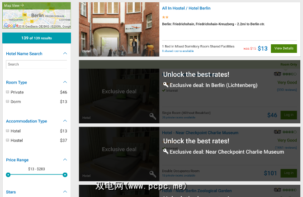The image size is (303, 197).
Task: Tick the Hostel accommodation type checkbox
Action: point(8,140)
